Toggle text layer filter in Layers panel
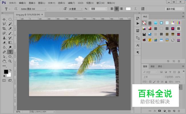This screenshot has height=114, width=186. click(x=170, y=72)
